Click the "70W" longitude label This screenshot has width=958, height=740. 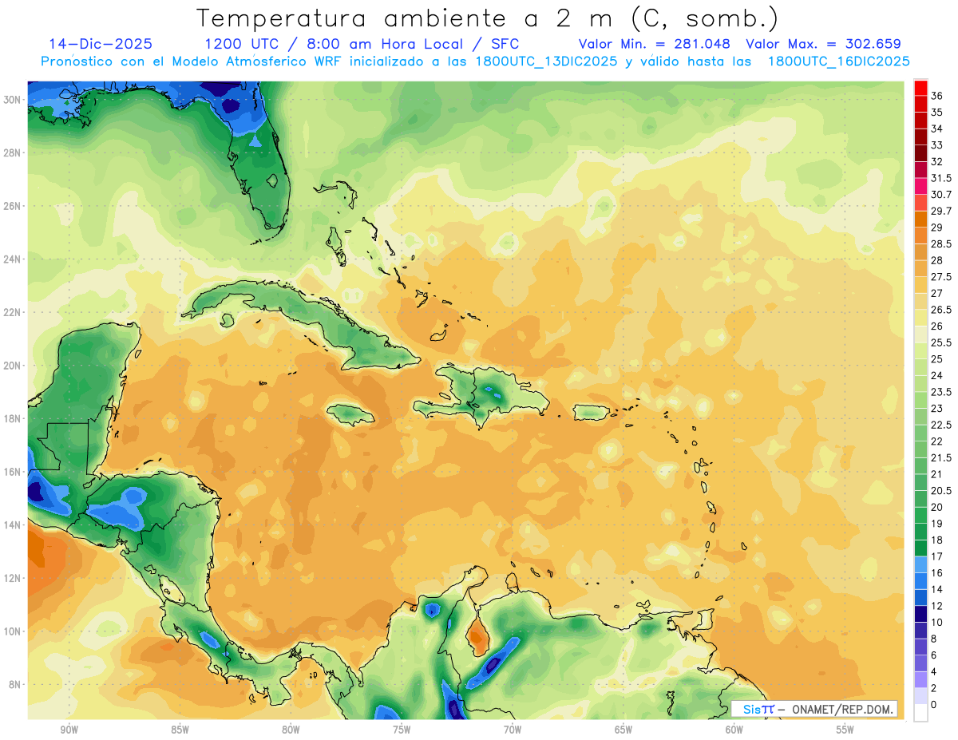pos(513,730)
